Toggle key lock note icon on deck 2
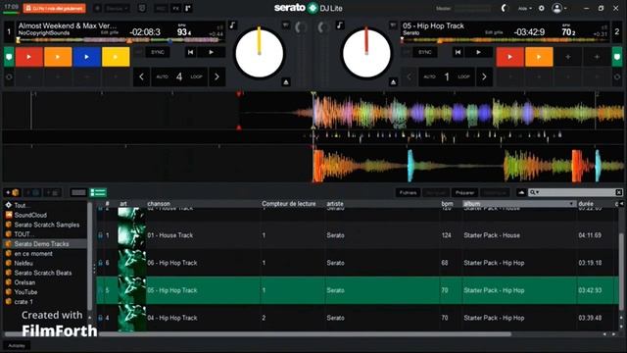627x353 pixels. [340, 25]
